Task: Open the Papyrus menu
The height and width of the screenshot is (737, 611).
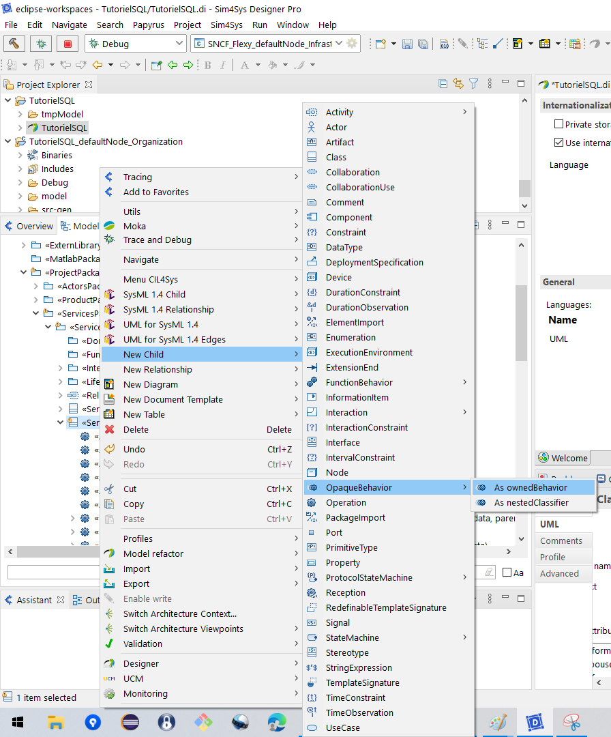Action: pos(149,25)
